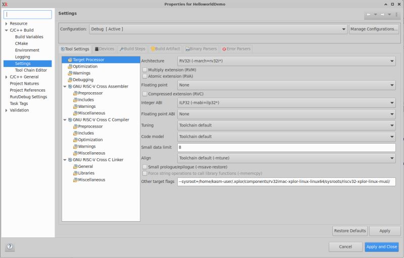The image size is (404, 258).
Task: Click Manage Configurations button
Action: pos(374,29)
